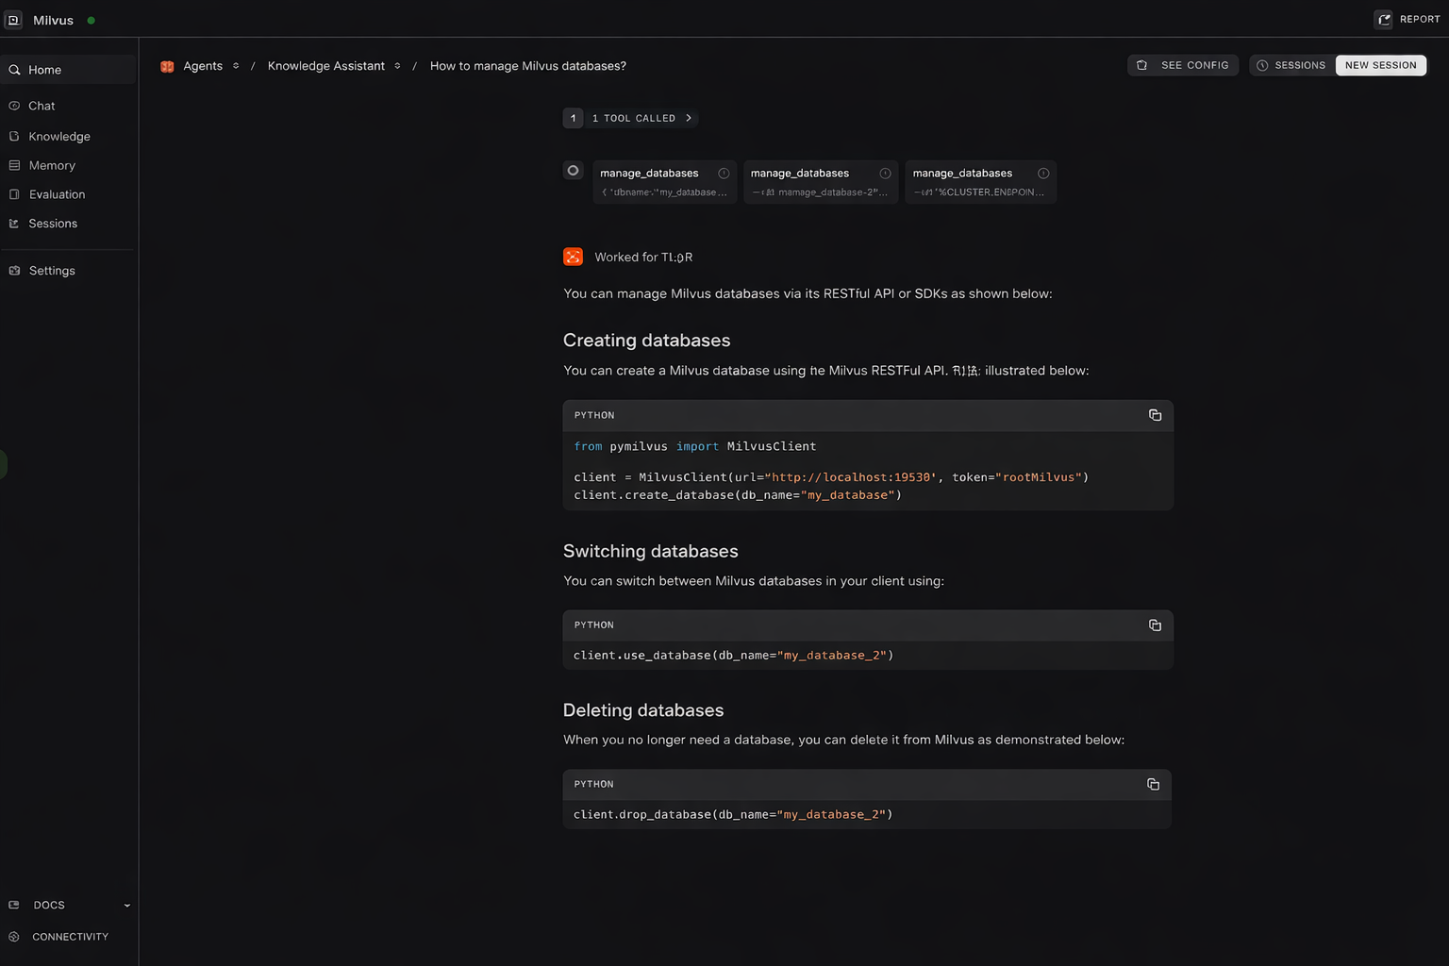Open the second manage_databases tool call card
1449x966 pixels.
pos(819,181)
